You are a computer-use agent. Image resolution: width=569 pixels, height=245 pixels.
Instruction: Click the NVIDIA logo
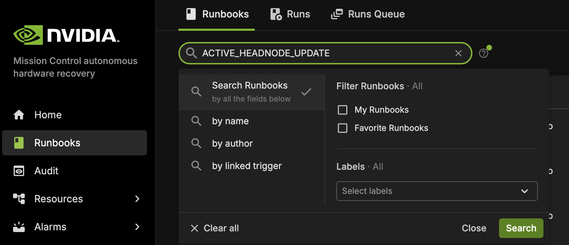66,35
